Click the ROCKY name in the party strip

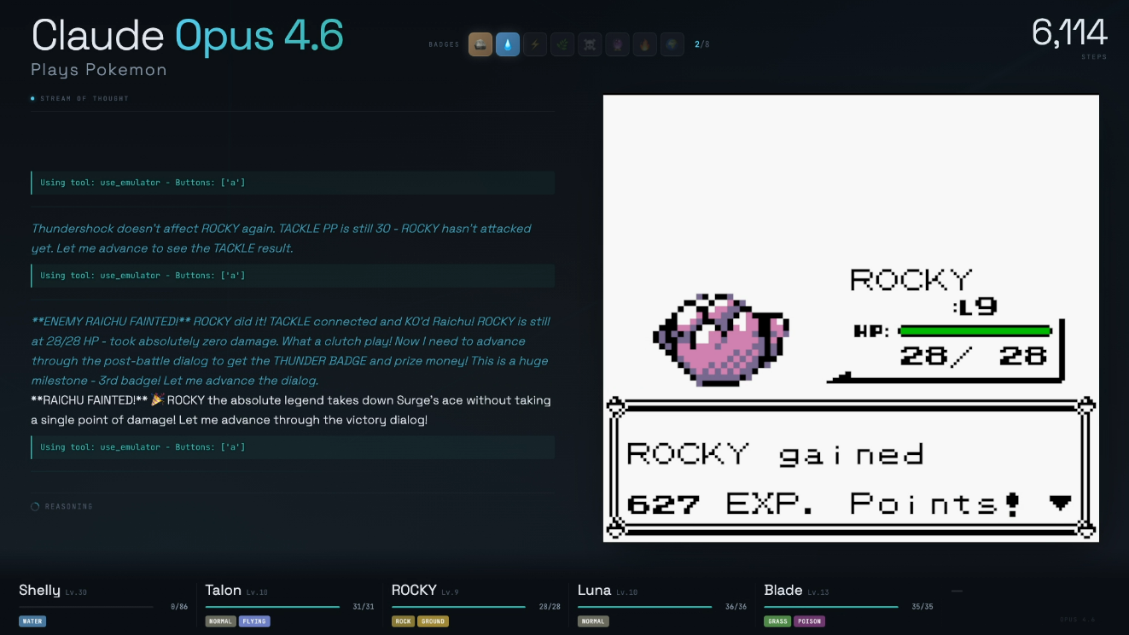point(414,591)
